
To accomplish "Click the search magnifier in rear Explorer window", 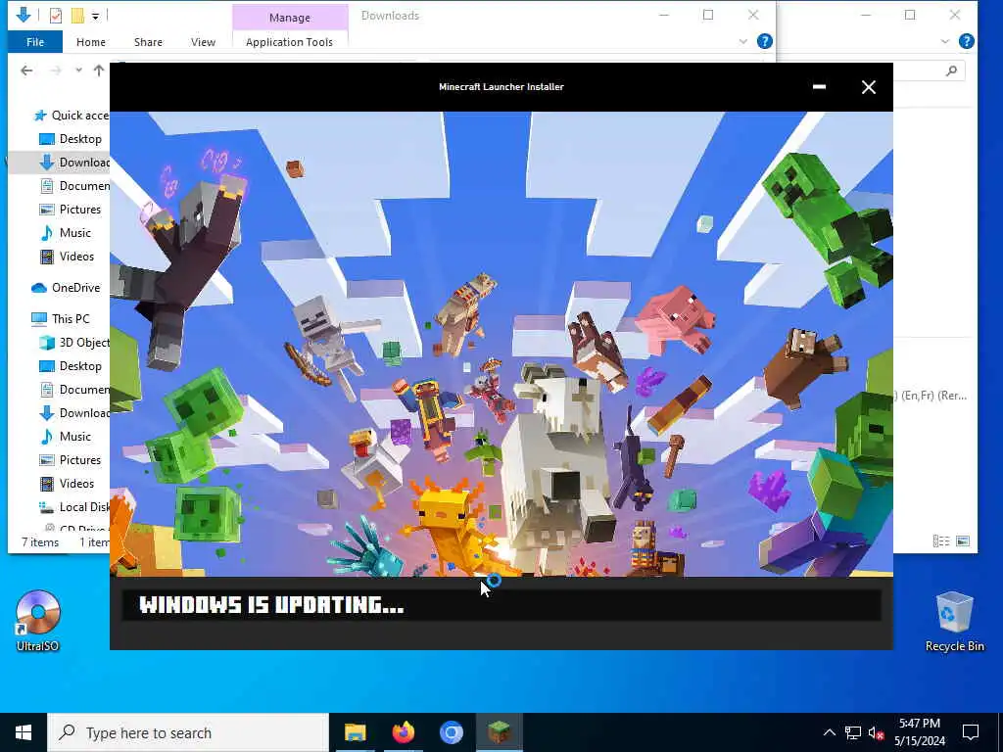I will (x=951, y=70).
